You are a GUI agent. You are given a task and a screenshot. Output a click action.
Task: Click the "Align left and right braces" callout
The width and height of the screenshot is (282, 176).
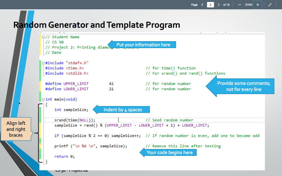(16, 129)
